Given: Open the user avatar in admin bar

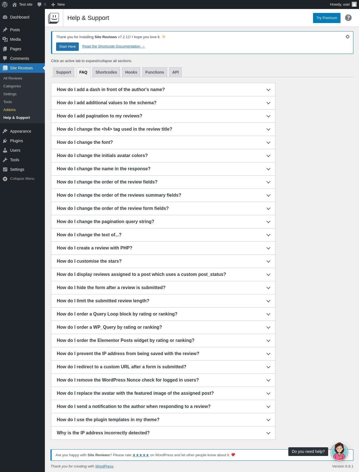Looking at the screenshot, I should 354,4.
